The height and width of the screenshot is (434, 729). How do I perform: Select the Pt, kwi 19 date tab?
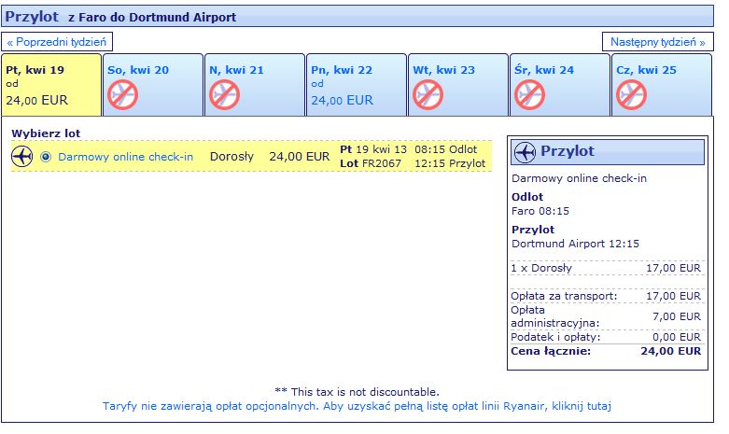click(x=51, y=85)
